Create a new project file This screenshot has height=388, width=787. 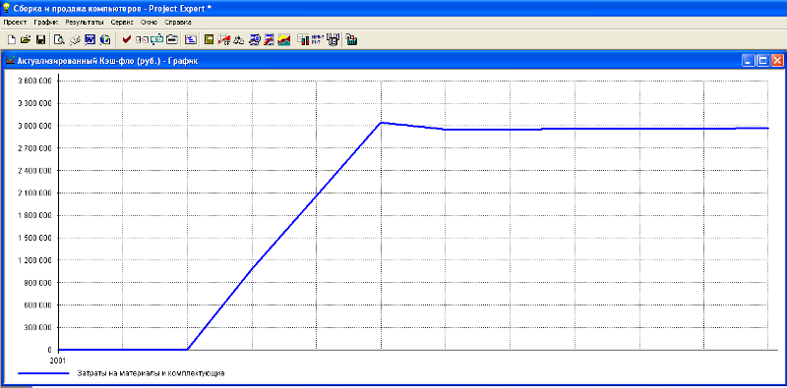point(12,39)
